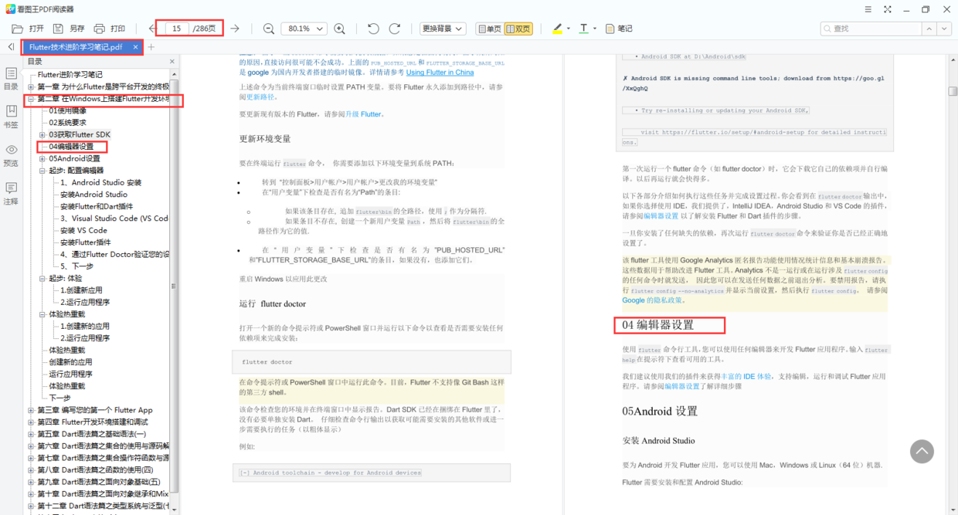Click the outline scrollbar down arrow
The height and width of the screenshot is (515, 958).
point(175,510)
